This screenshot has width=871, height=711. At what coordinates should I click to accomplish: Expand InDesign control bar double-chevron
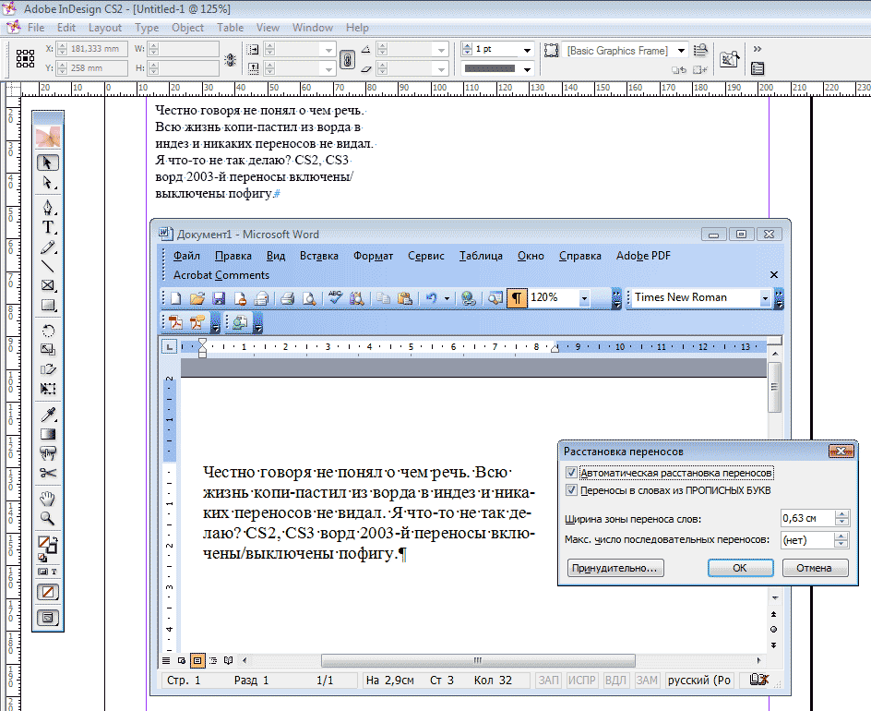click(x=758, y=49)
